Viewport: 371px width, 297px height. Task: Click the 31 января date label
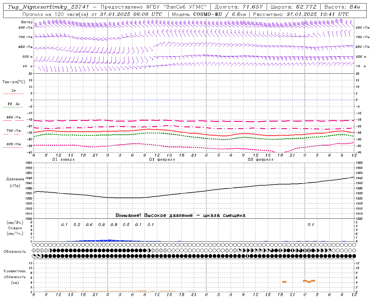(x=63, y=160)
